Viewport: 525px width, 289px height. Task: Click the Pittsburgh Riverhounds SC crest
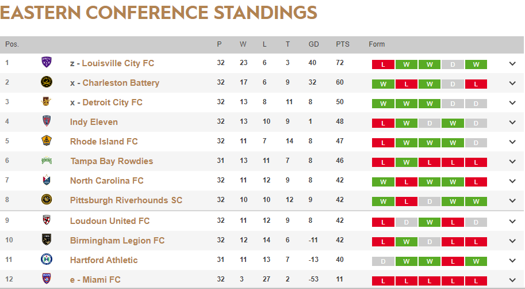click(47, 200)
